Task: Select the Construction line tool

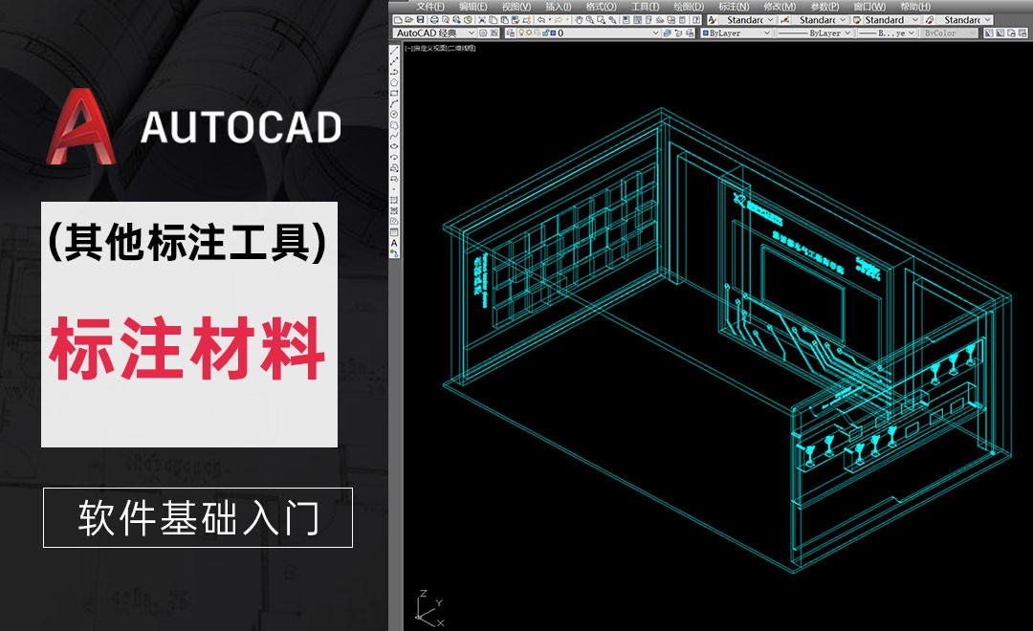Action: click(395, 61)
